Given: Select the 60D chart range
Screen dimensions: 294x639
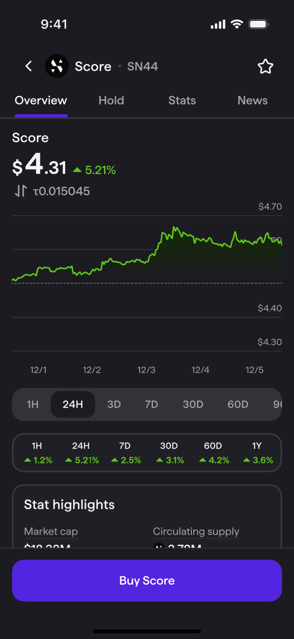Looking at the screenshot, I should 238,405.
